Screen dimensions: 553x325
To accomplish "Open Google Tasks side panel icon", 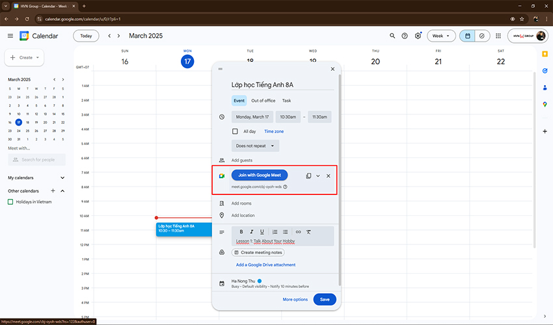I will click(x=545, y=71).
